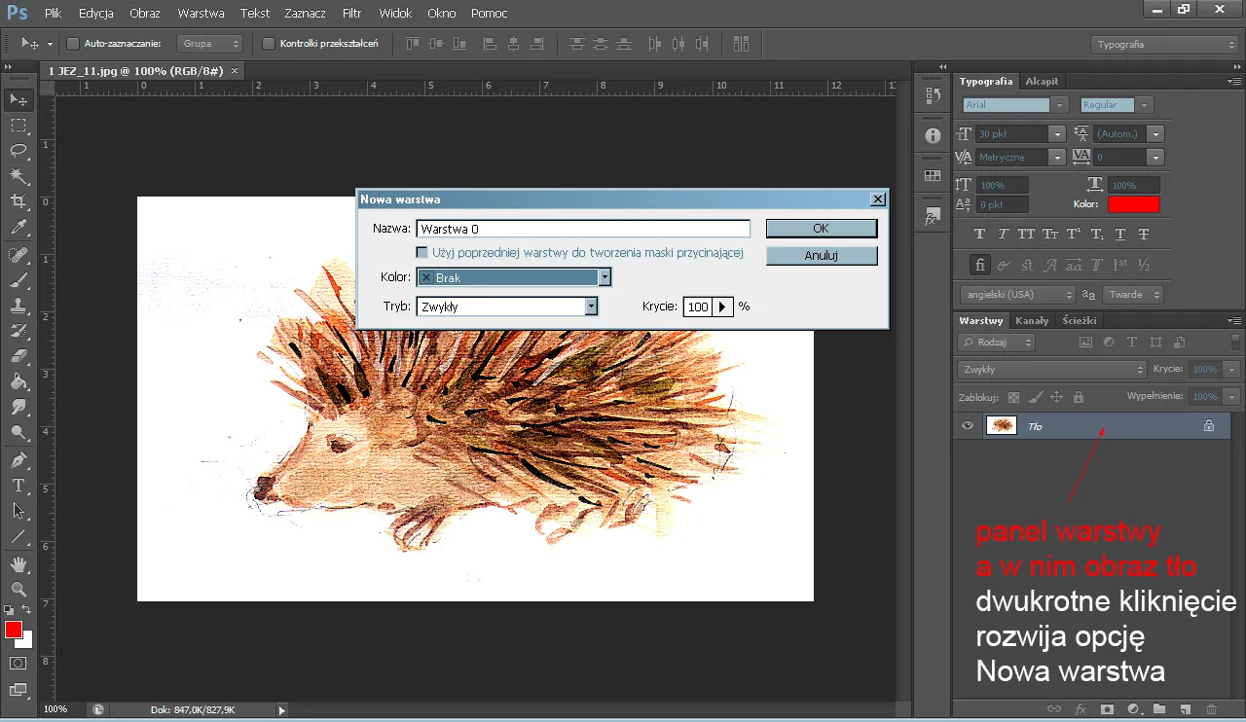Viewport: 1246px width, 722px height.
Task: Click the 'Warstwa 0' name field
Action: click(x=582, y=228)
